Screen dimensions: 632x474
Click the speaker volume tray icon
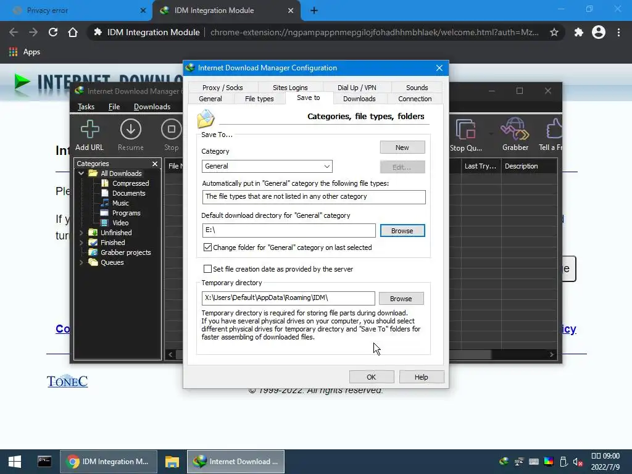pos(578,462)
